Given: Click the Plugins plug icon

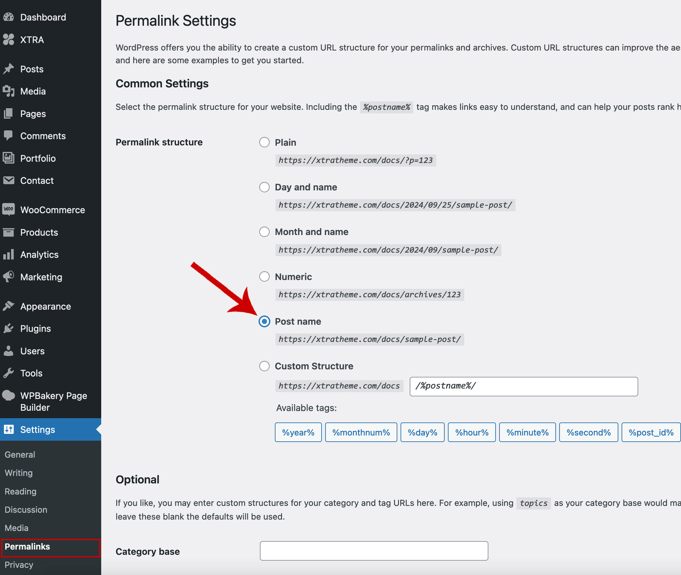Looking at the screenshot, I should [x=9, y=328].
